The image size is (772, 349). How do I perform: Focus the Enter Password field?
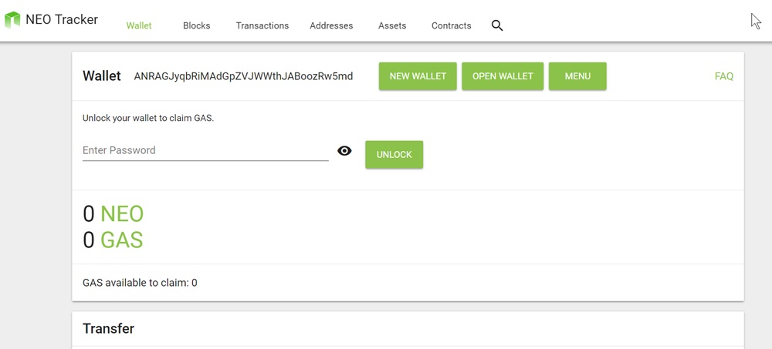click(205, 150)
